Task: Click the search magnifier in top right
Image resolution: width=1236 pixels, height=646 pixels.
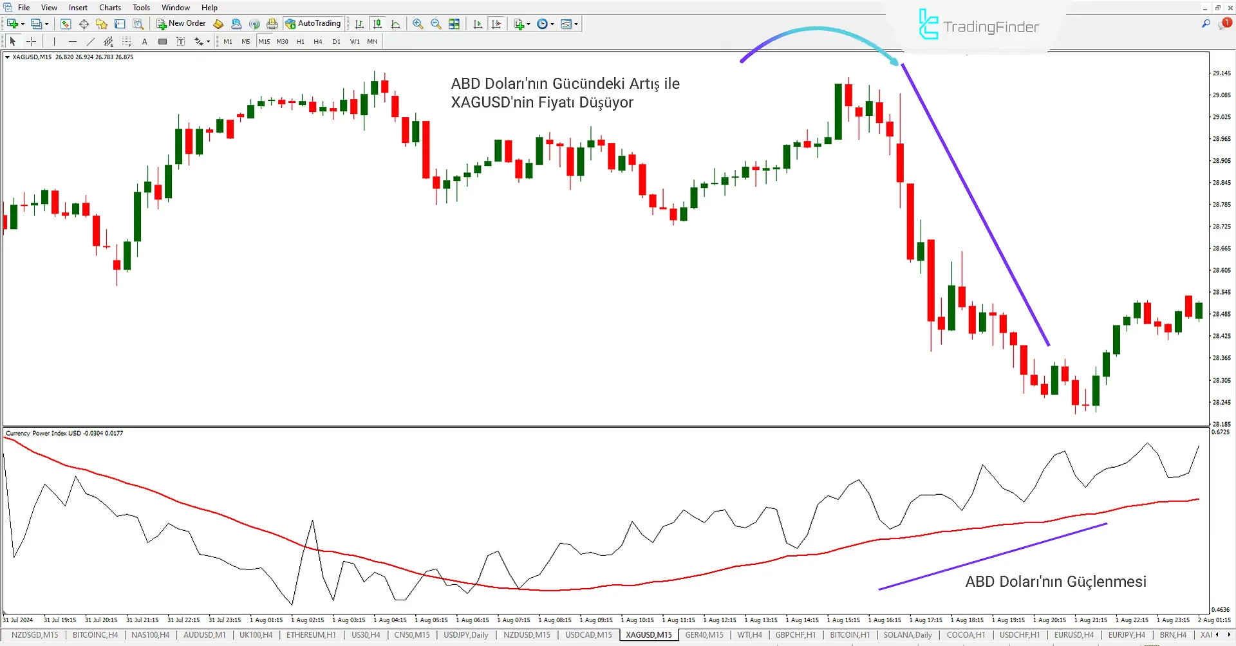Action: click(1206, 24)
